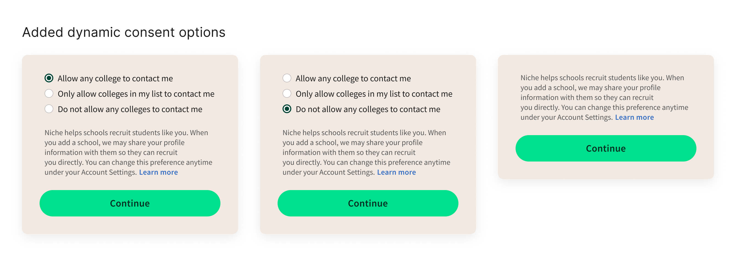Click the 'Added dynamic consent options' heading
This screenshot has height=256, width=736.
124,32
